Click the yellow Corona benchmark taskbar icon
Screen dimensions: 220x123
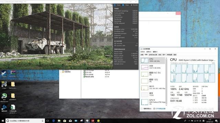point(98,121)
